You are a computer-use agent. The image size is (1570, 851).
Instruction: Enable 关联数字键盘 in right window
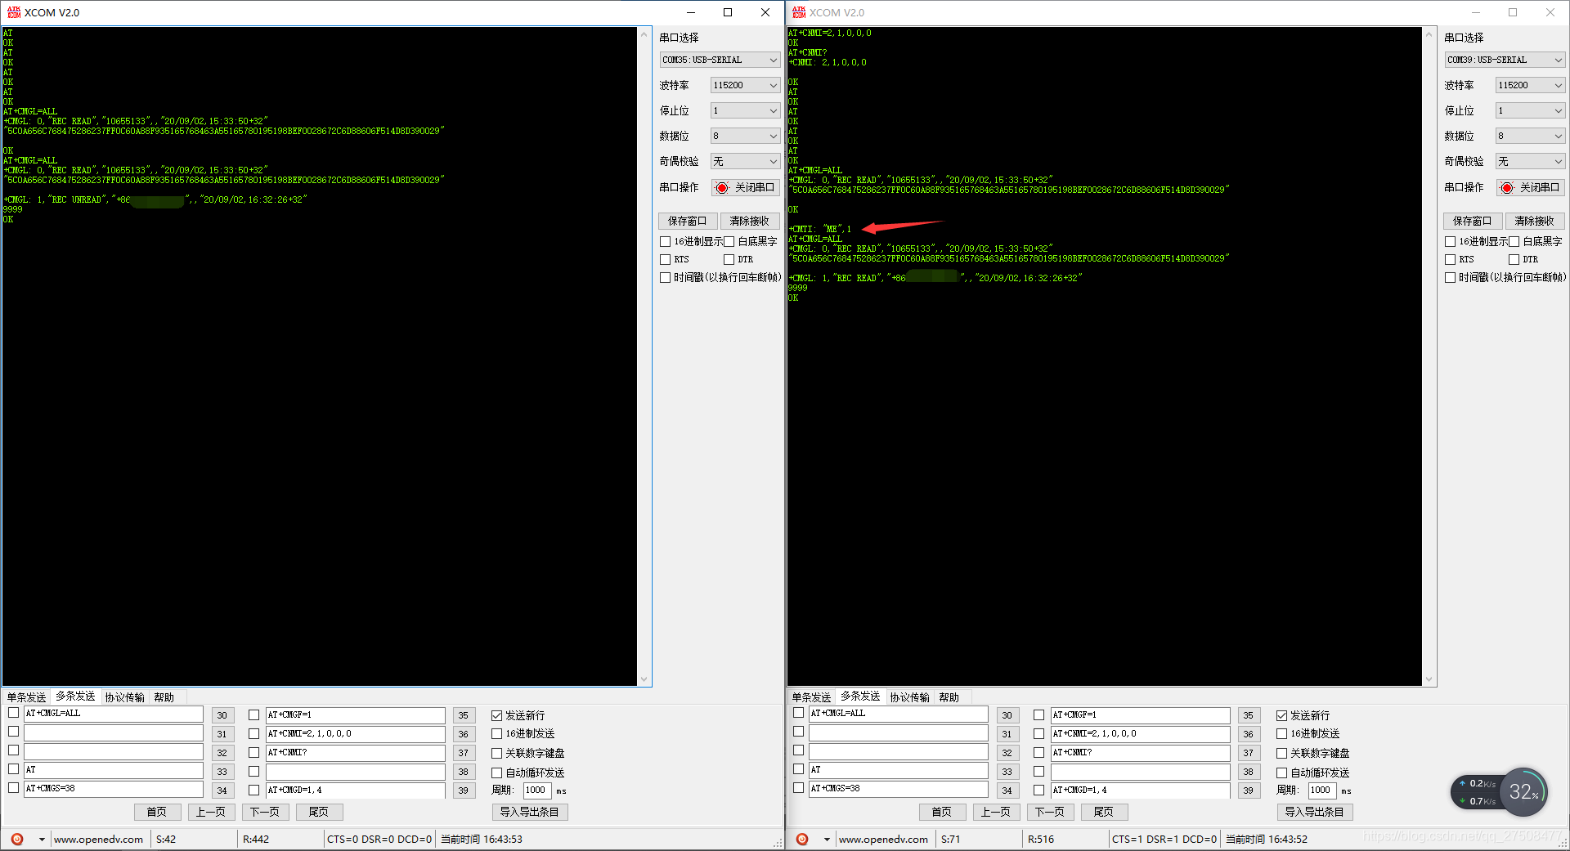click(1282, 753)
